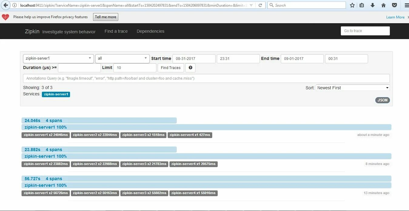Open span name dropdown showing all
The image size is (409, 211).
pyautogui.click(x=122, y=58)
